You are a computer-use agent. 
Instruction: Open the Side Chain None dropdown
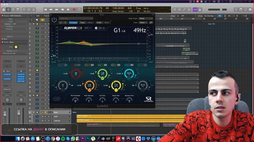(x=146, y=19)
